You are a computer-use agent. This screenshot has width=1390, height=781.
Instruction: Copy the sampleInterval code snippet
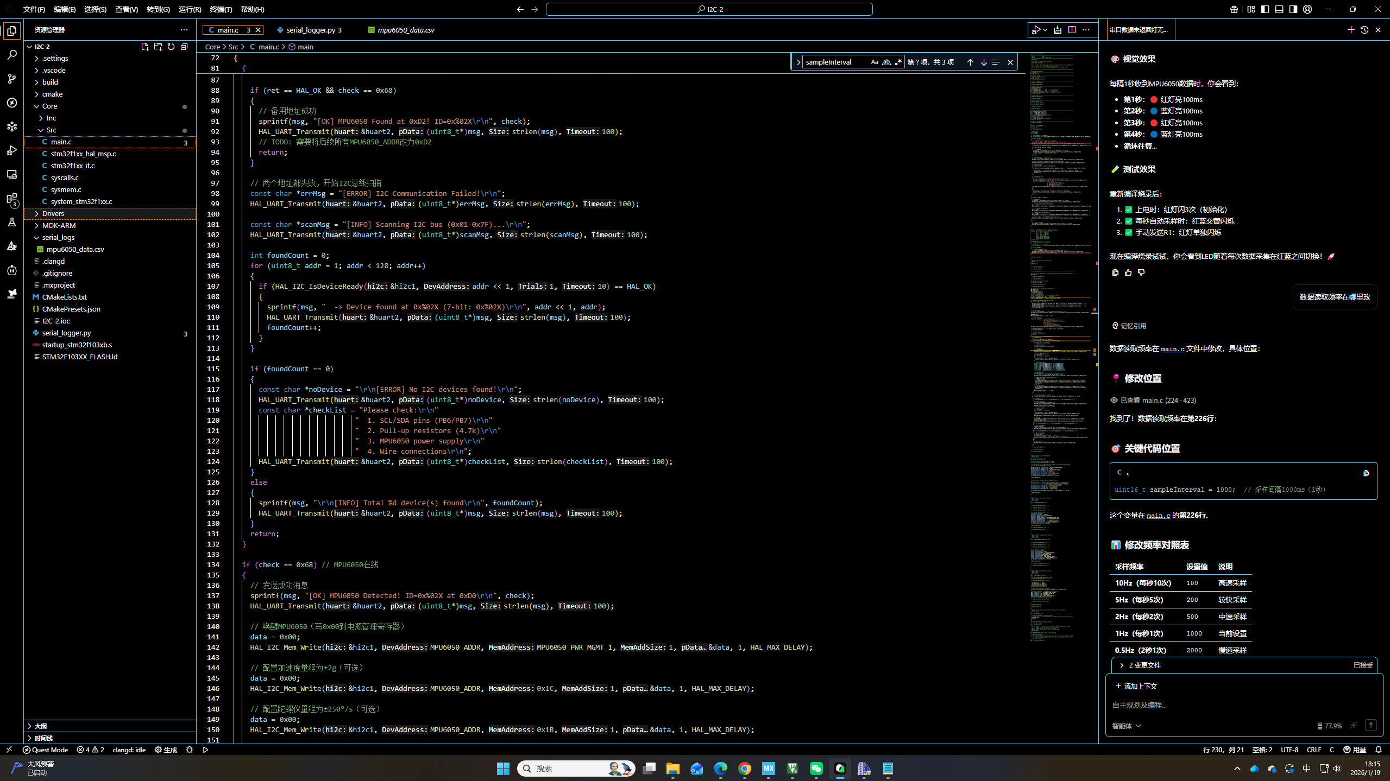click(1366, 473)
